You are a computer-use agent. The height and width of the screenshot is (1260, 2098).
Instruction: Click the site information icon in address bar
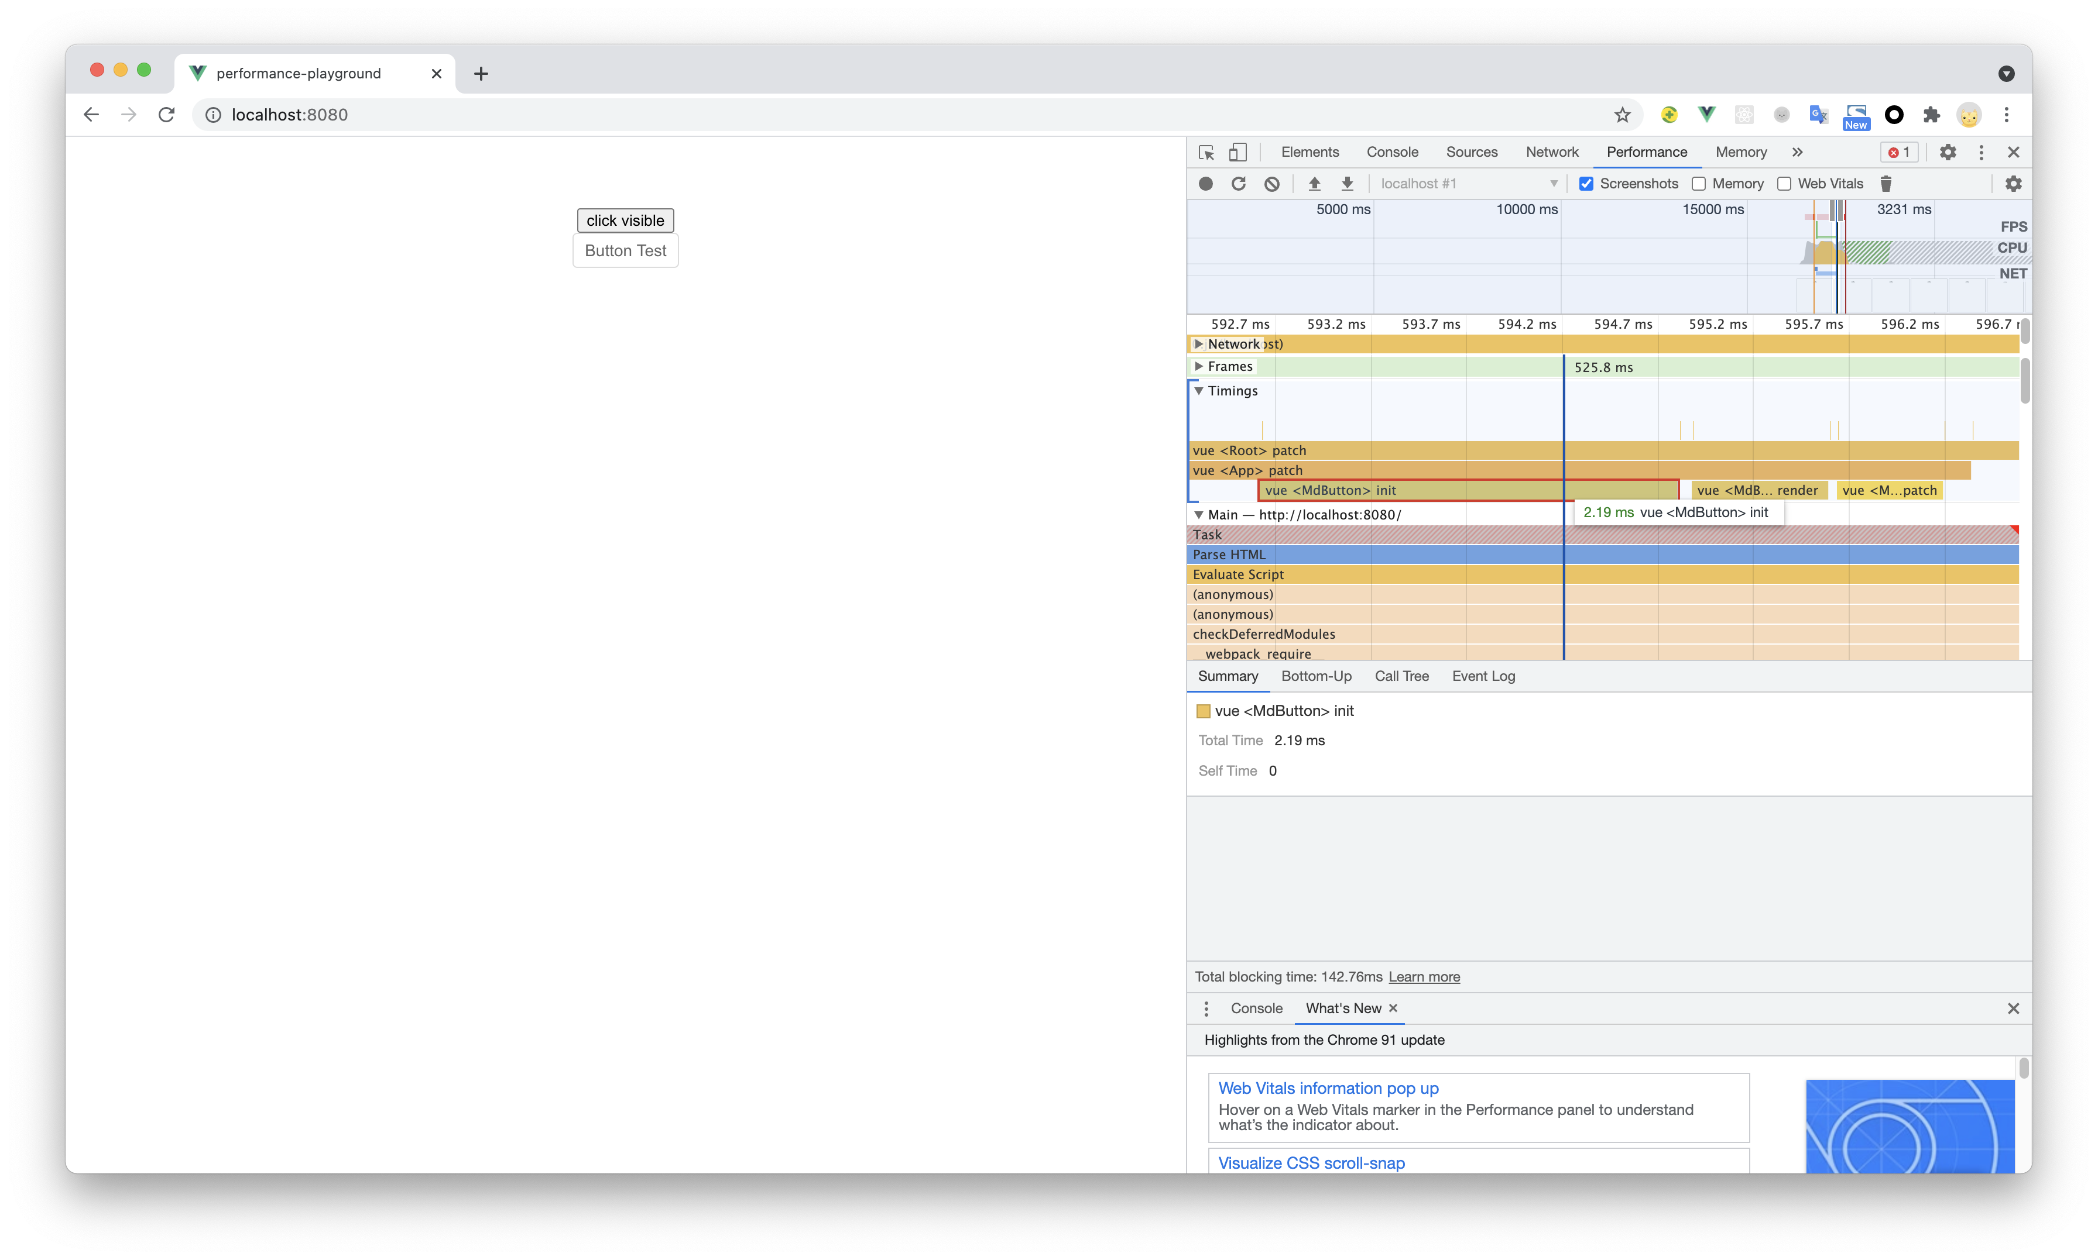click(x=213, y=115)
